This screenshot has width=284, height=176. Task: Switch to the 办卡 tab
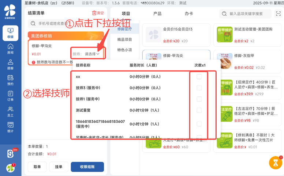(189, 14)
